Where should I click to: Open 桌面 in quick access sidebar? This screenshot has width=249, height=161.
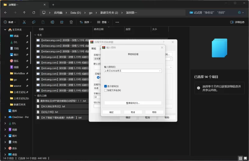pos(16,36)
